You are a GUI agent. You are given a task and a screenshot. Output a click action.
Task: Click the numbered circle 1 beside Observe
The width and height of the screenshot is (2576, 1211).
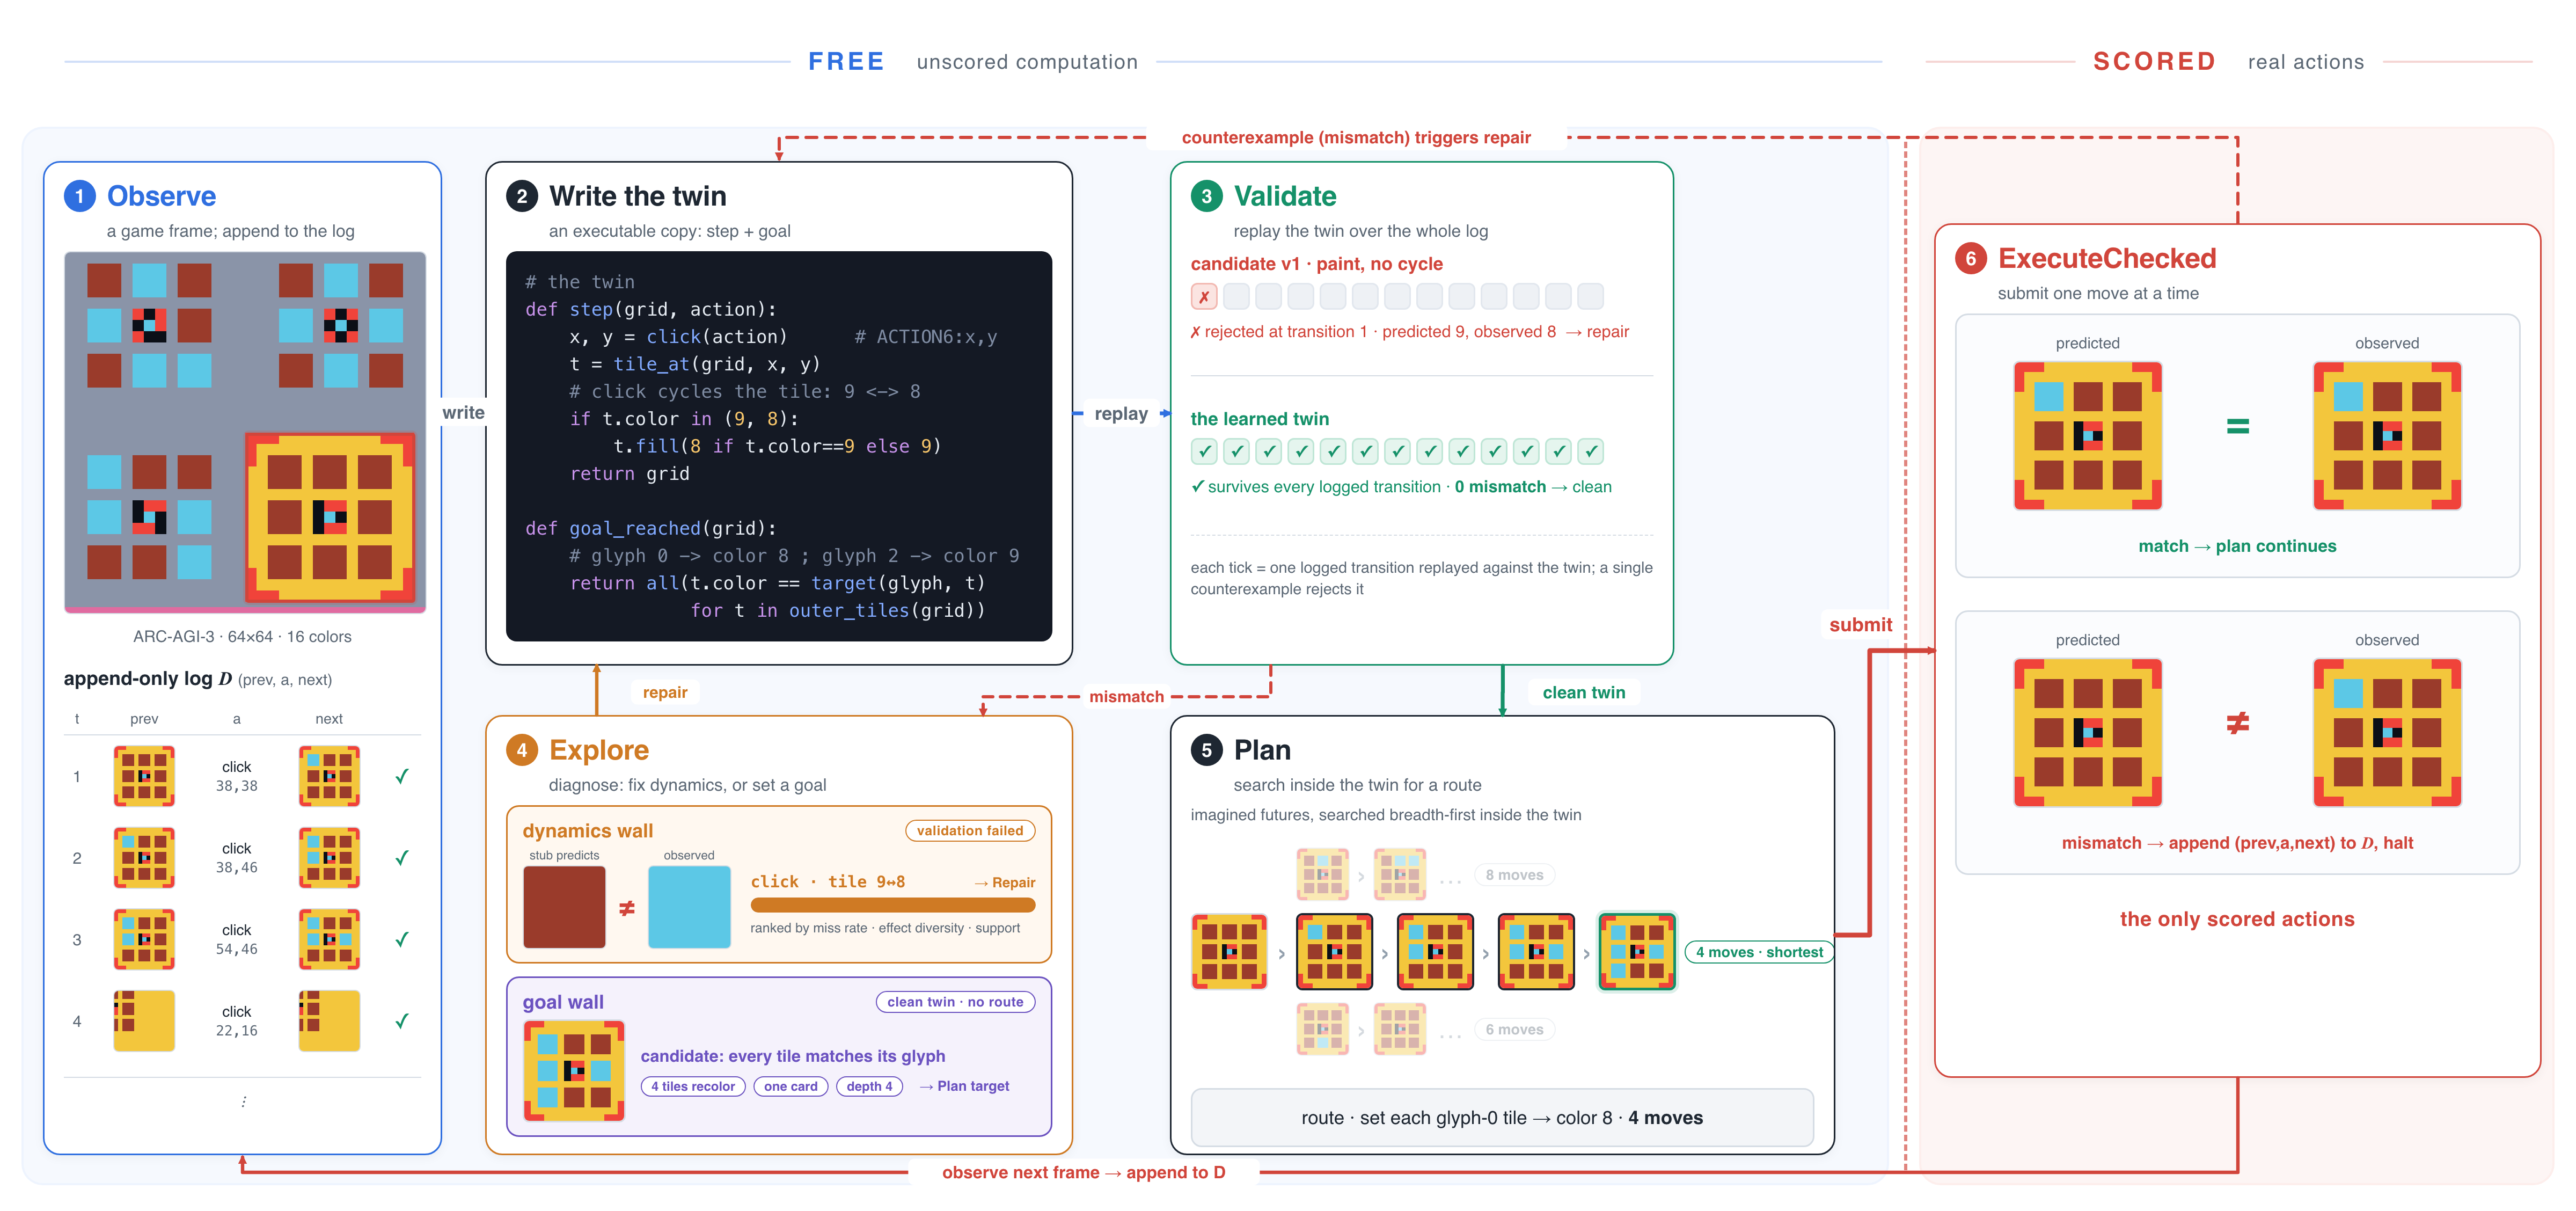[x=80, y=196]
